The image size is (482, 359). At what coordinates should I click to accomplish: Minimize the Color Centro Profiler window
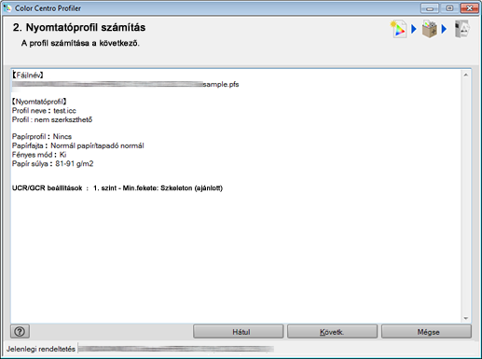[430, 8]
